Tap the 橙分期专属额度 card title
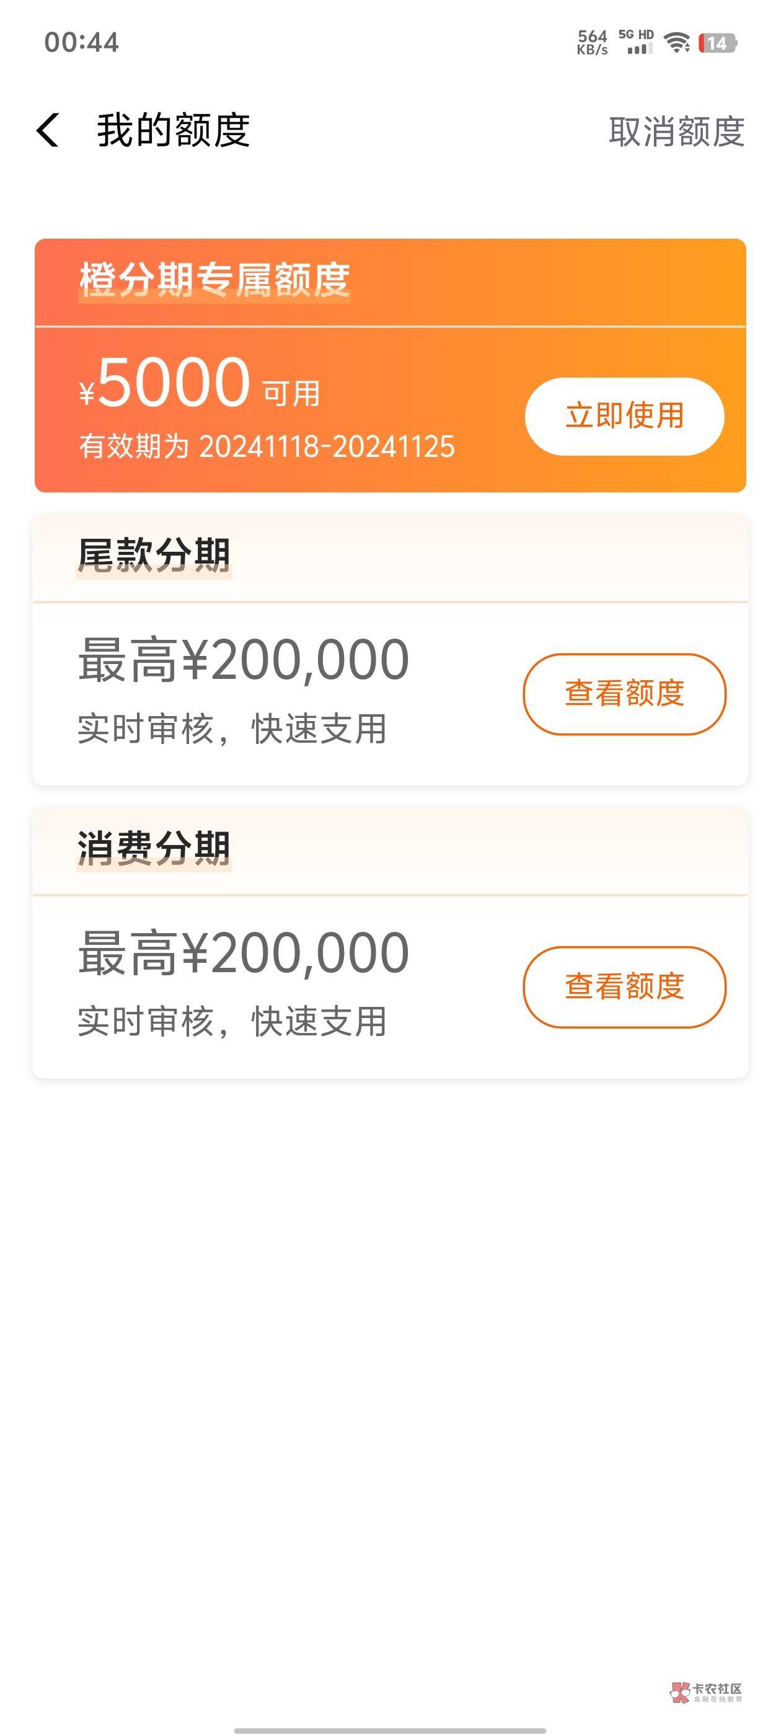 point(214,280)
